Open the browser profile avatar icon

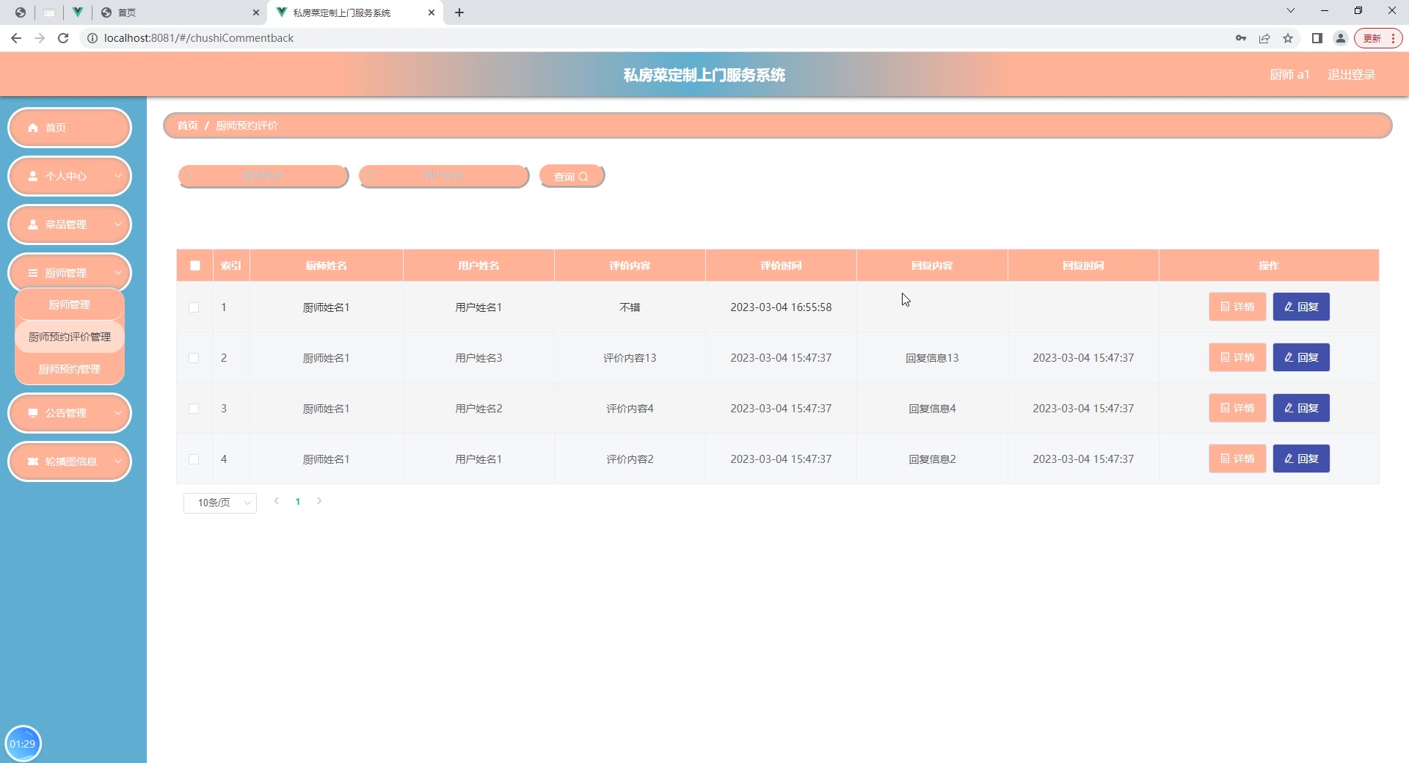click(1341, 38)
